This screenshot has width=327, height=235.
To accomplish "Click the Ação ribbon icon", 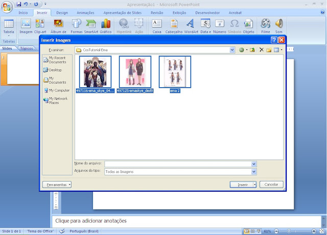I will pyautogui.click(x=139, y=26).
